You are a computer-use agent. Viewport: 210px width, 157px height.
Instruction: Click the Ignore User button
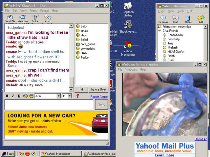click(98, 89)
